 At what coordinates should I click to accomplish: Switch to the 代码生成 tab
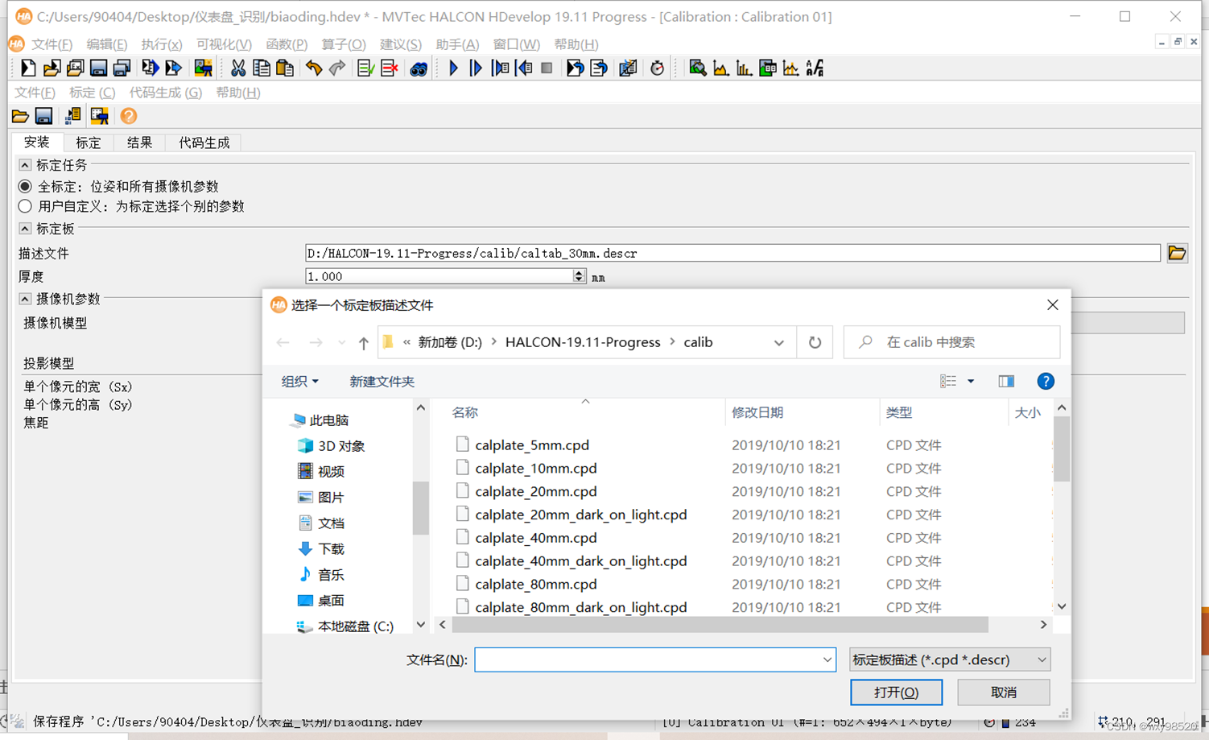[x=204, y=143]
